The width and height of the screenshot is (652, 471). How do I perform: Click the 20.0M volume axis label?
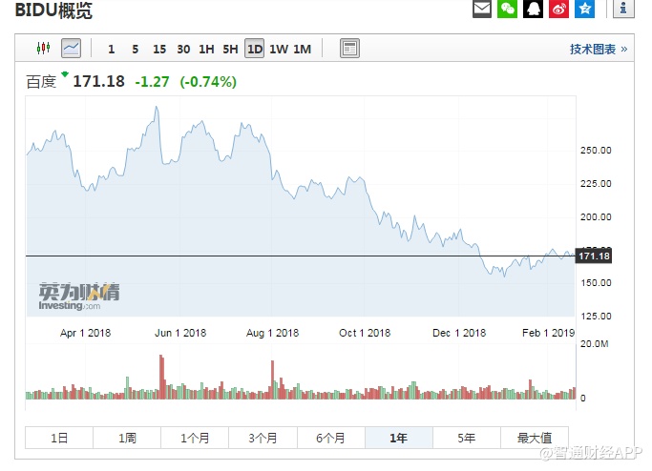(x=594, y=344)
